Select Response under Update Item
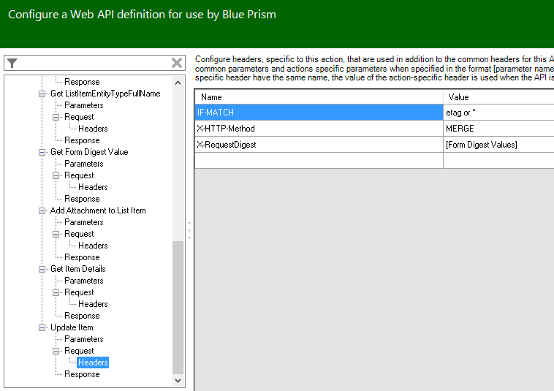This screenshot has width=554, height=391. [82, 374]
